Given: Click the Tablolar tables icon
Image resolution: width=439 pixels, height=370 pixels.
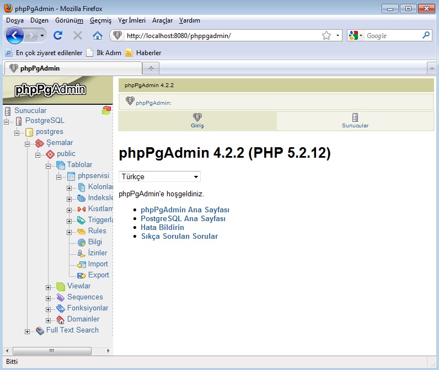Looking at the screenshot, I should pos(61,165).
